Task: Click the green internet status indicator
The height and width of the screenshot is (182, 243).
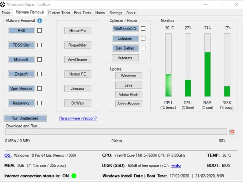Action: [x=74, y=176]
